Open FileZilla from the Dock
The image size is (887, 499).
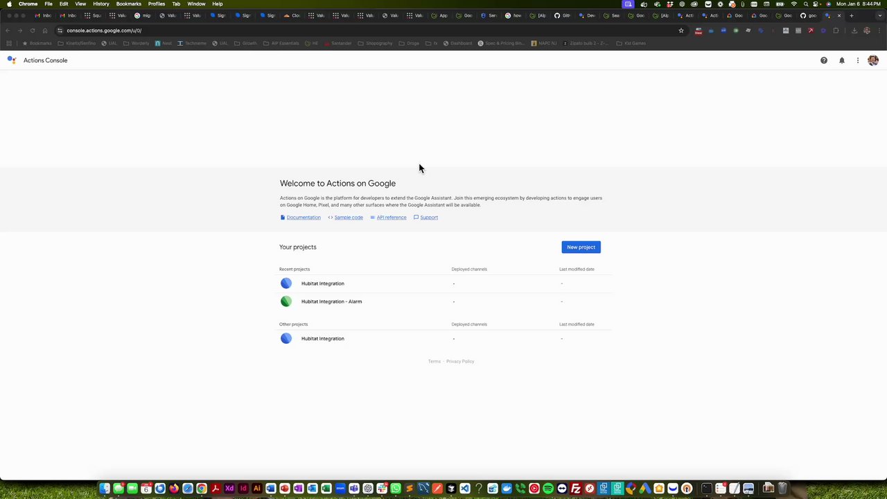[576, 489]
